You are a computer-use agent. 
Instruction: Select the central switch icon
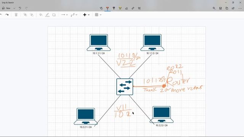coord(125,87)
